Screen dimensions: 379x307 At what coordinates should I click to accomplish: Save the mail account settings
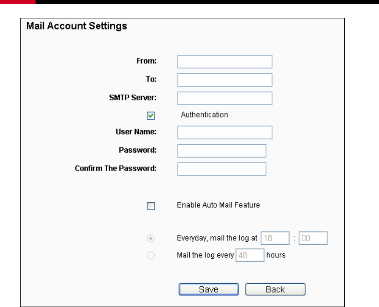[x=209, y=289]
